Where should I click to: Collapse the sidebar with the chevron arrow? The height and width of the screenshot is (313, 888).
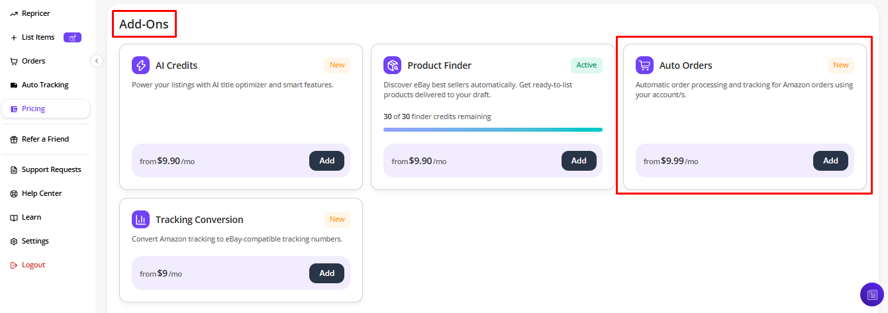pos(97,61)
